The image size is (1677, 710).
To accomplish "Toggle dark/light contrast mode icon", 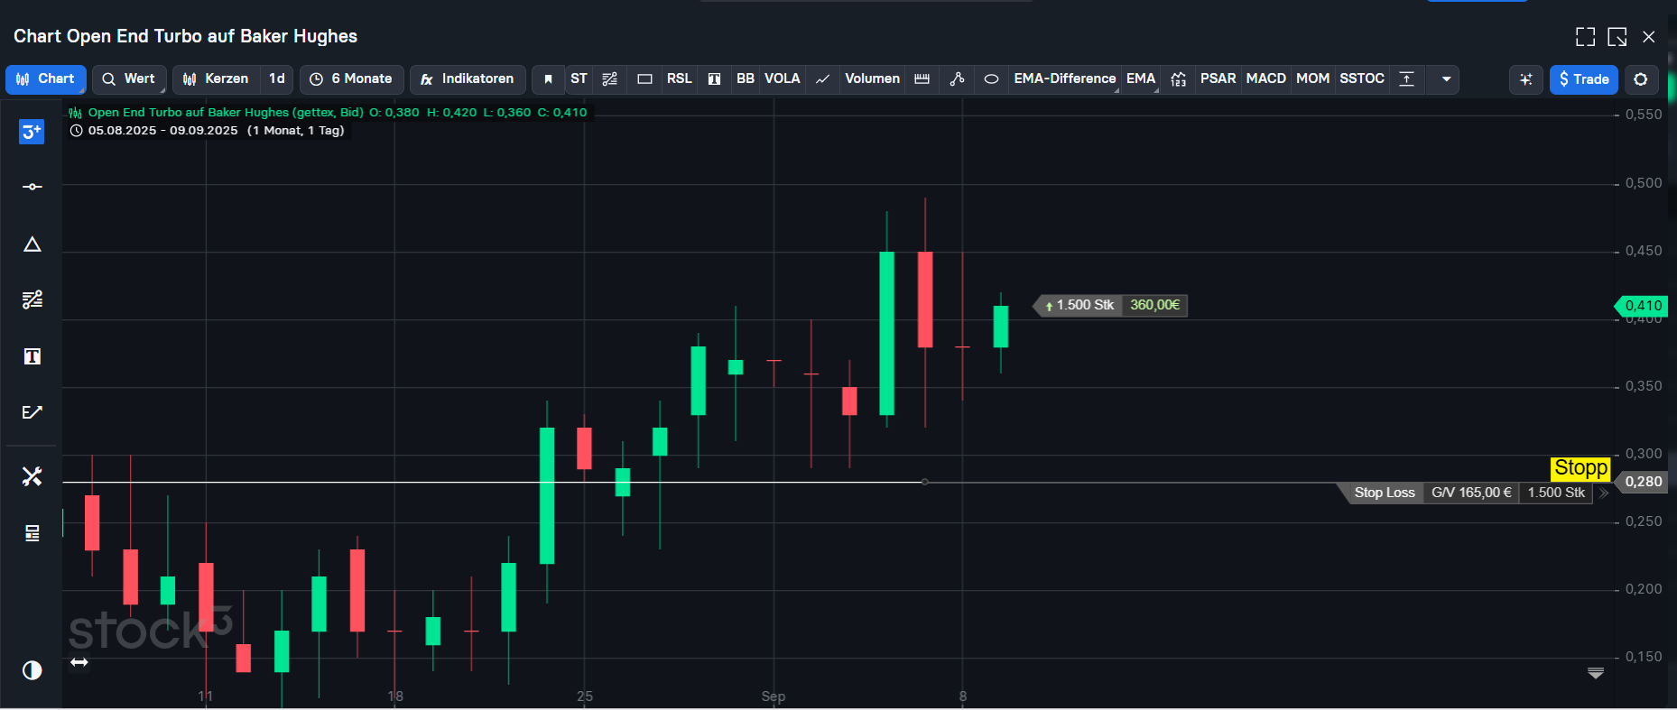I will (x=32, y=670).
